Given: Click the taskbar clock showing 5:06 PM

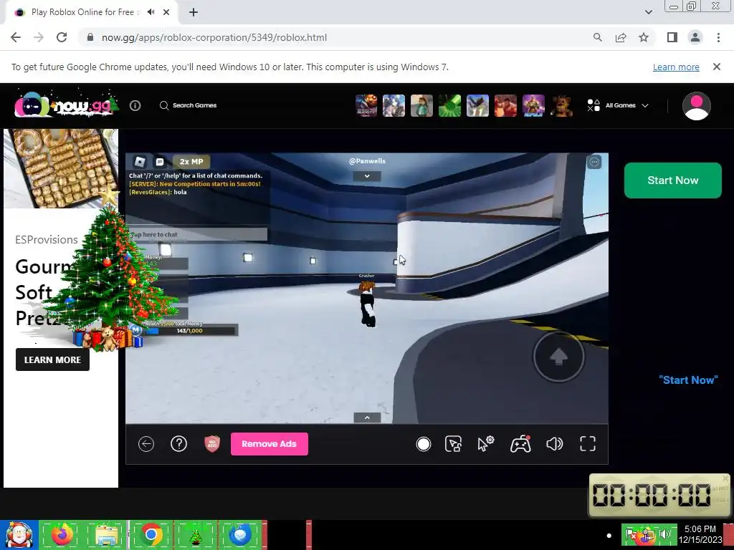Looking at the screenshot, I should (x=700, y=534).
